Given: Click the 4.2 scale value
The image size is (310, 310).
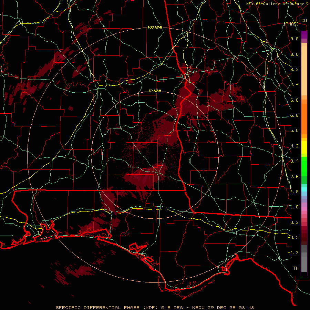Looking at the screenshot, I should pos(294,146).
